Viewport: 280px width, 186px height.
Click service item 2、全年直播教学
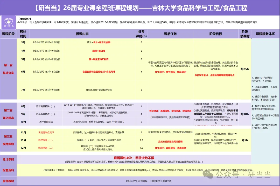click(264, 89)
